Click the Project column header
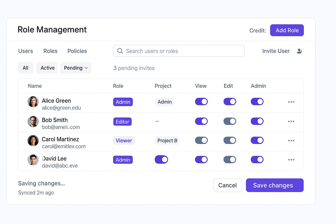 (163, 86)
